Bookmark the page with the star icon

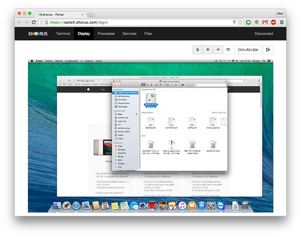[240, 22]
